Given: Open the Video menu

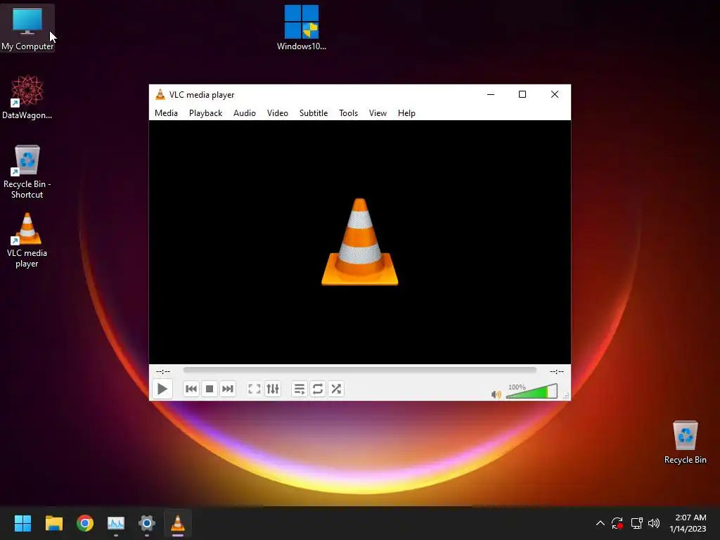Looking at the screenshot, I should pos(277,113).
